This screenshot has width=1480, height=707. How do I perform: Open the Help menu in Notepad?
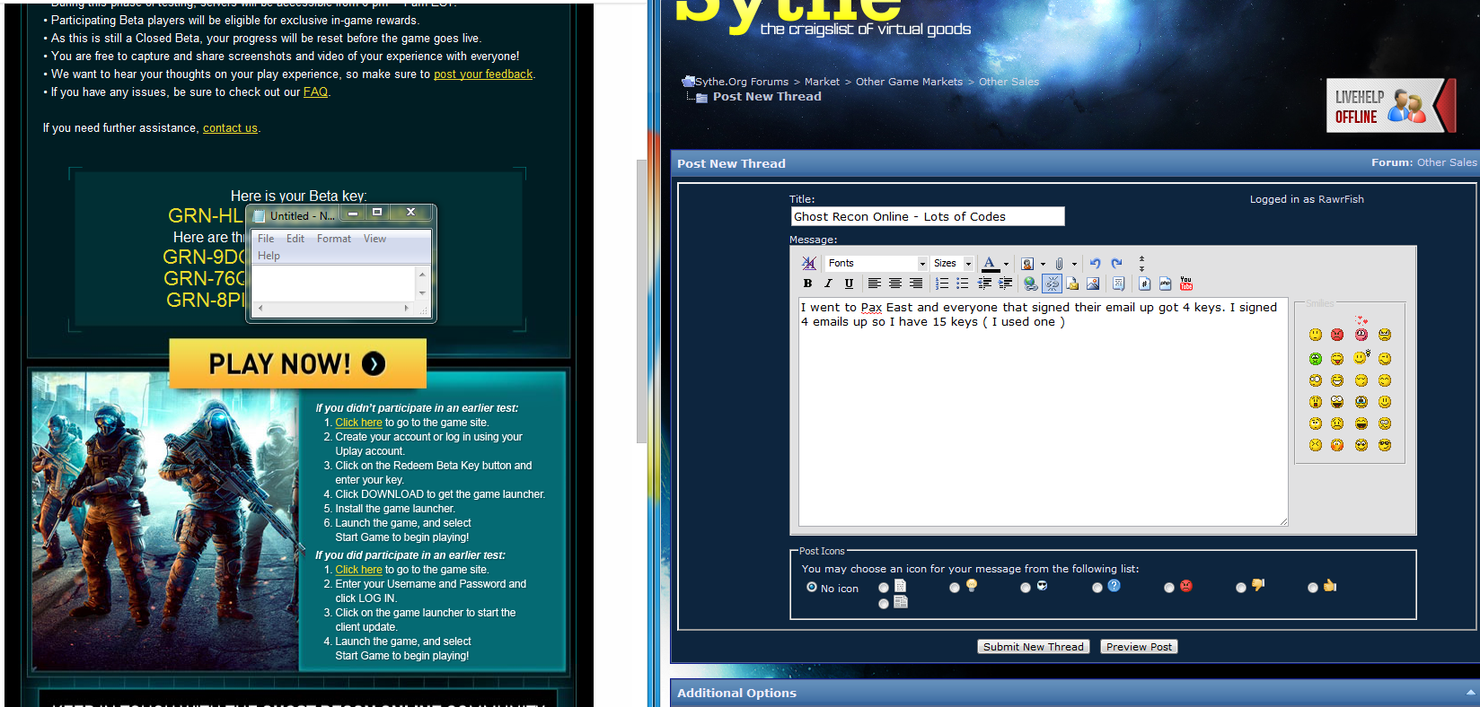(x=269, y=256)
